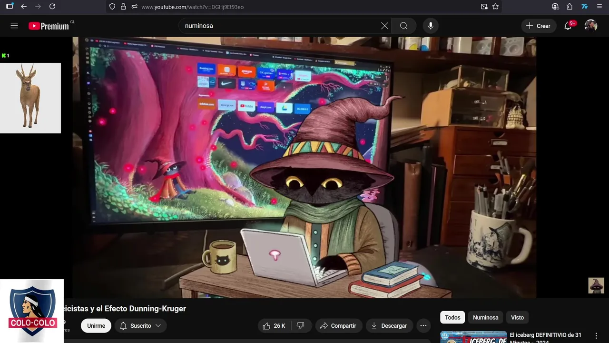Select the Numinosa filter chip
The image size is (609, 343).
486,317
